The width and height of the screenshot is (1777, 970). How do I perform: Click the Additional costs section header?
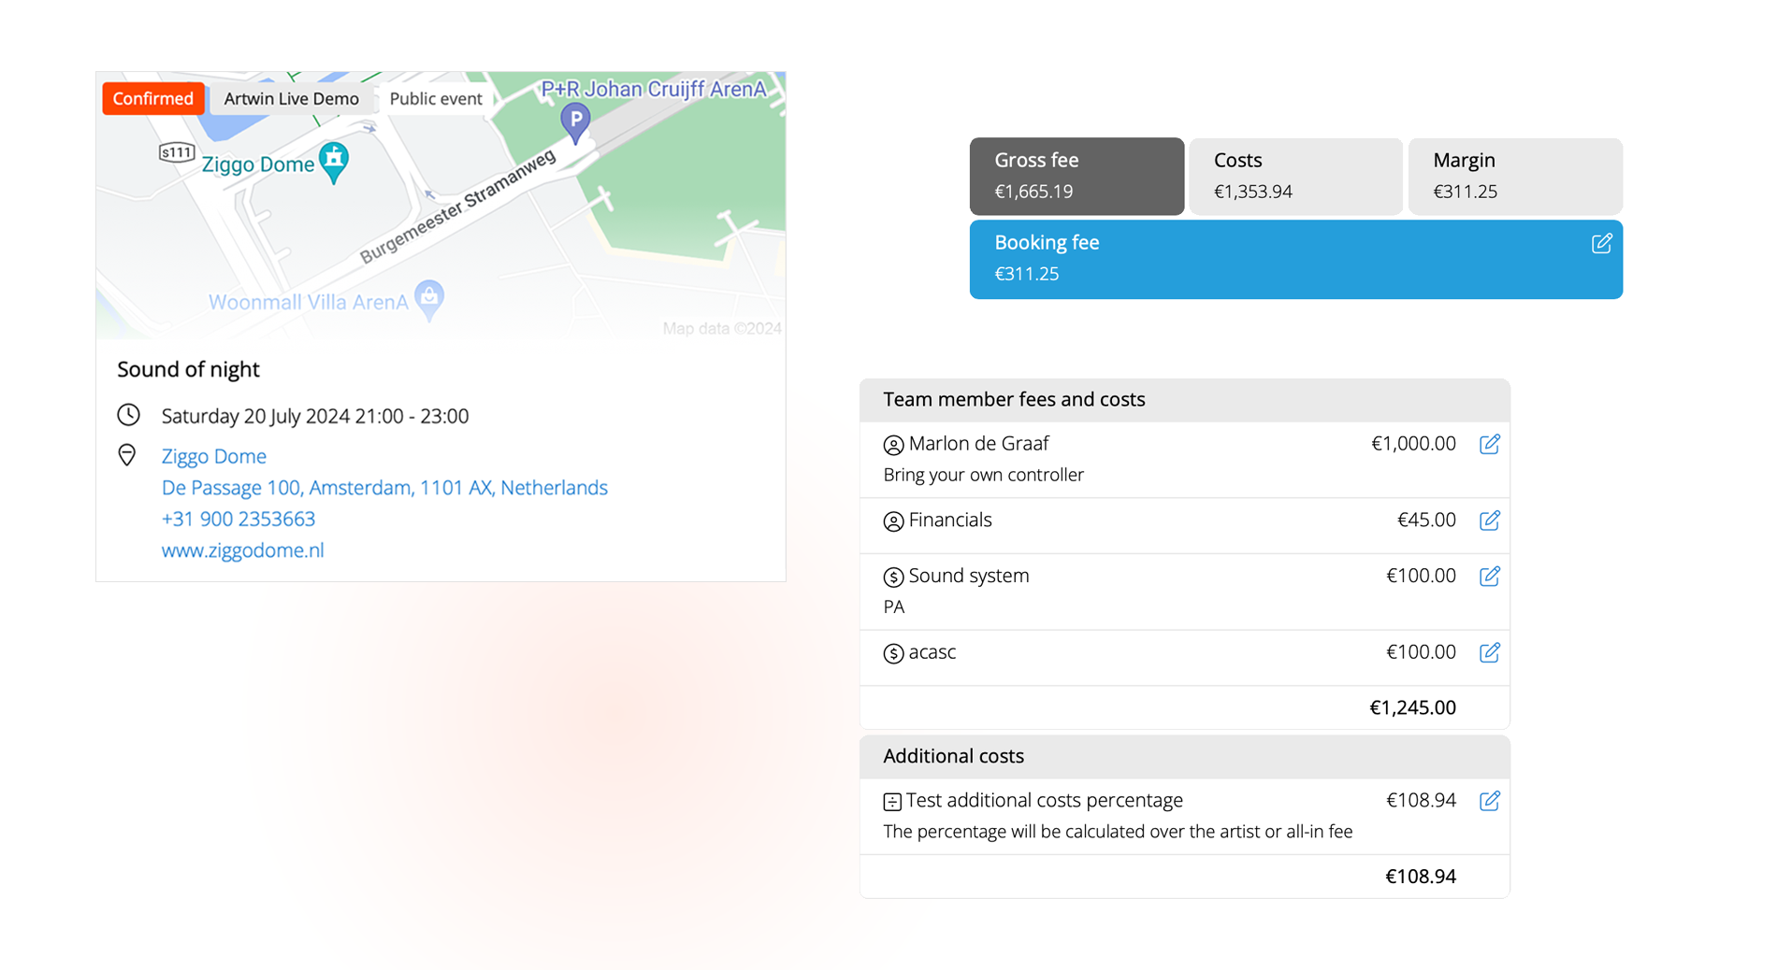pyautogui.click(x=1184, y=756)
